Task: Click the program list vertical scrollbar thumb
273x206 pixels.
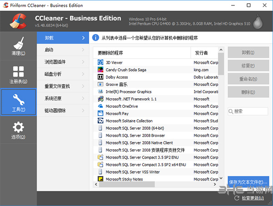Action: (221, 64)
